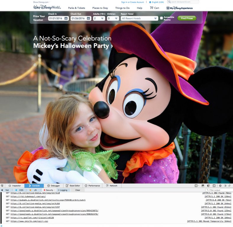Screen dimensions: 233x227
Task: Switch to the Inspector tab
Action: (15, 186)
